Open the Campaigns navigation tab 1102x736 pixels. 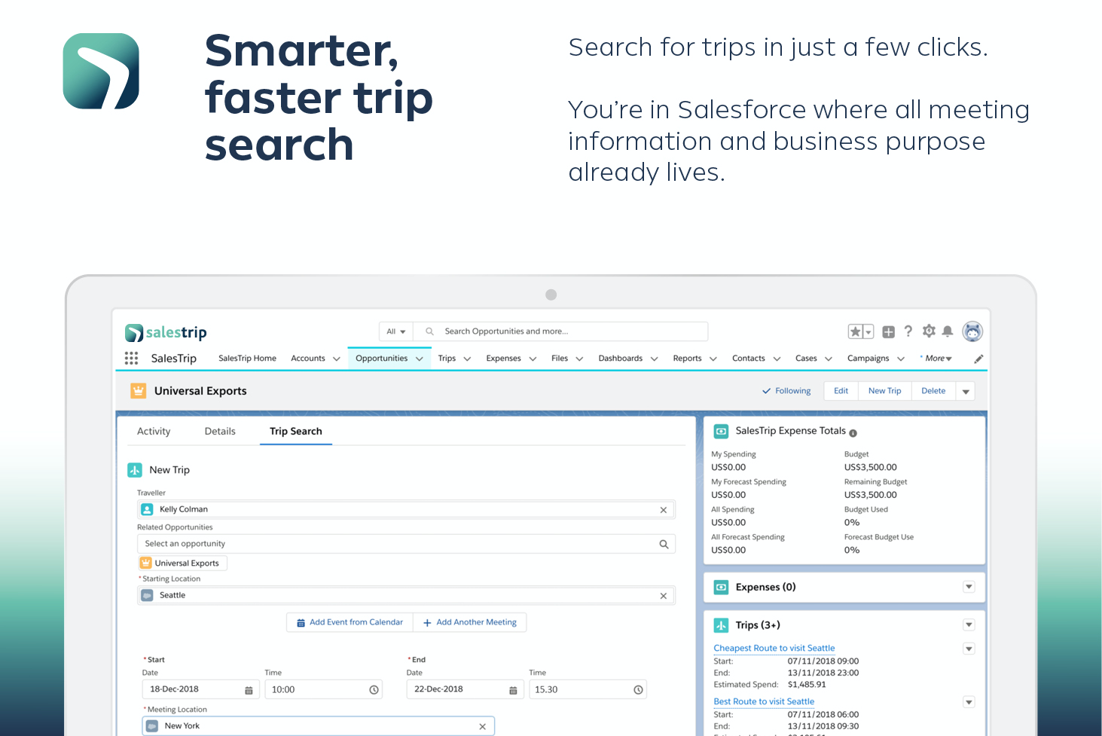(x=868, y=359)
